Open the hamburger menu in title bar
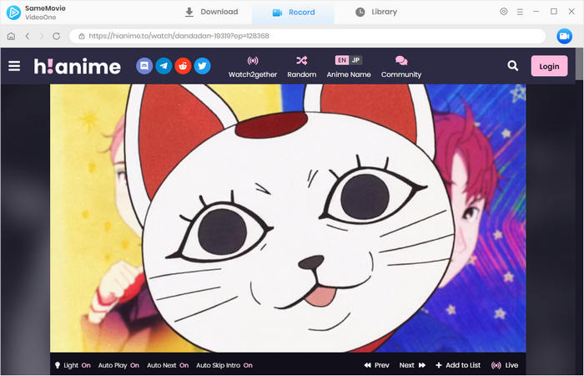The width and height of the screenshot is (584, 376). pyautogui.click(x=520, y=12)
